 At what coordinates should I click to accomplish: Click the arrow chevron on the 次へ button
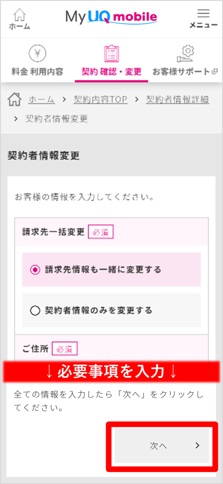(198, 446)
